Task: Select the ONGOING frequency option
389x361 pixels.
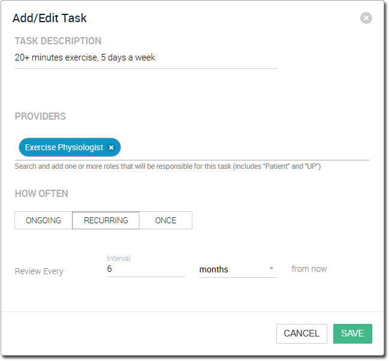Action: point(43,220)
